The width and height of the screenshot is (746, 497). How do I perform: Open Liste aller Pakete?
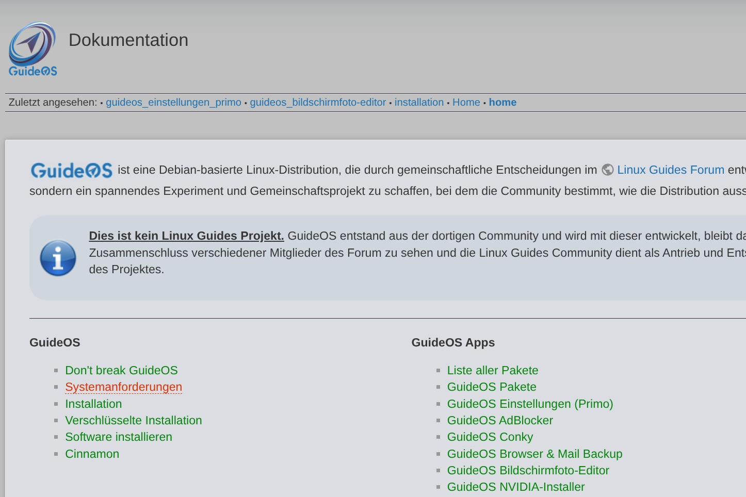[492, 370]
